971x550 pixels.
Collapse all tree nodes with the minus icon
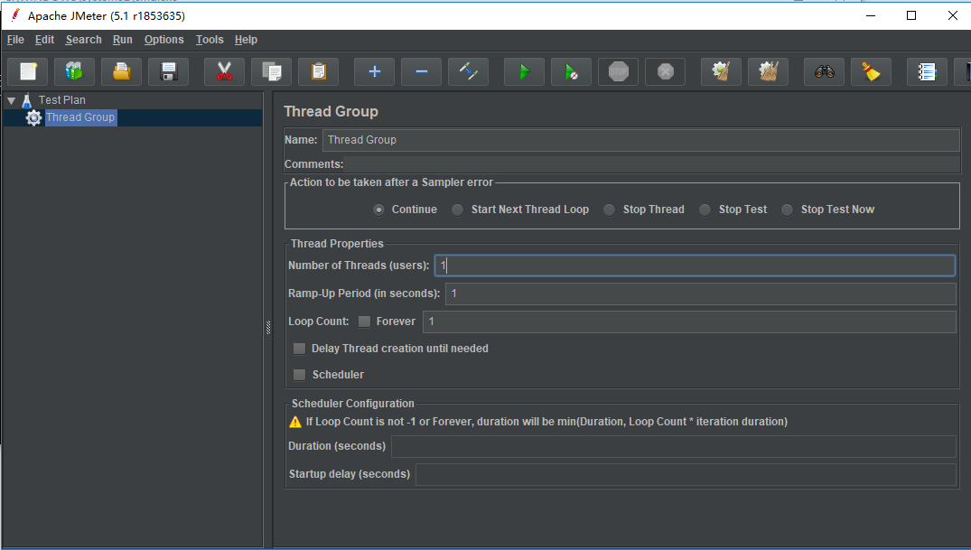pyautogui.click(x=421, y=72)
